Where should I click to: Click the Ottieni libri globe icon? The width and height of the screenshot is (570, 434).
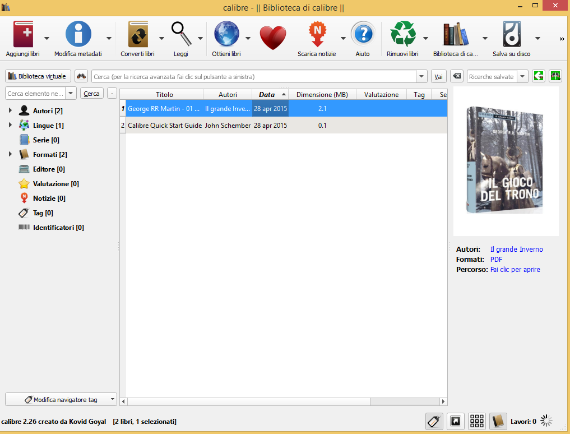226,34
